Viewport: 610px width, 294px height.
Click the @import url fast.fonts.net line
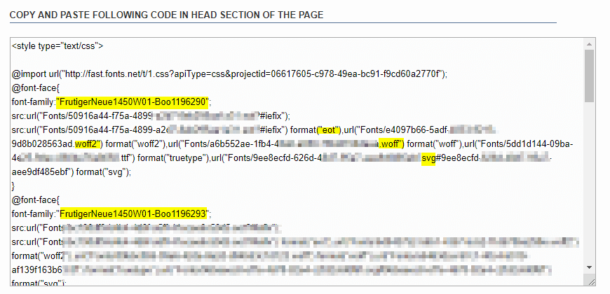229,74
